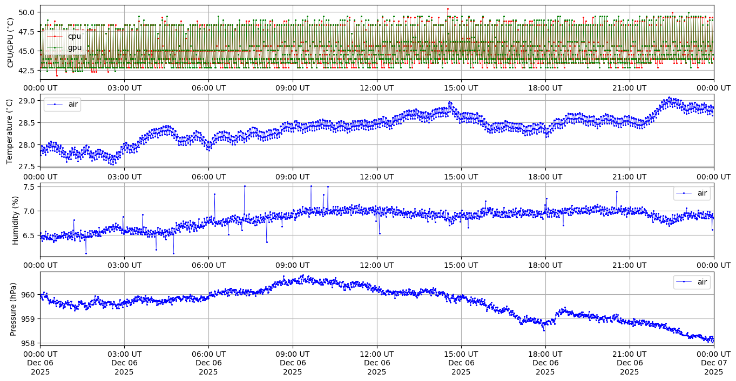Click the air legend in Temperature plot
This screenshot has height=381, width=736.
[63, 105]
